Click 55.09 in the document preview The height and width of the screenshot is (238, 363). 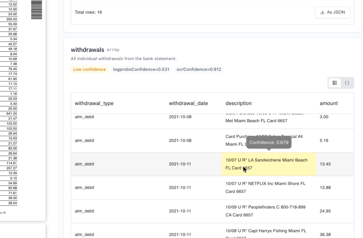pyautogui.click(x=13, y=24)
